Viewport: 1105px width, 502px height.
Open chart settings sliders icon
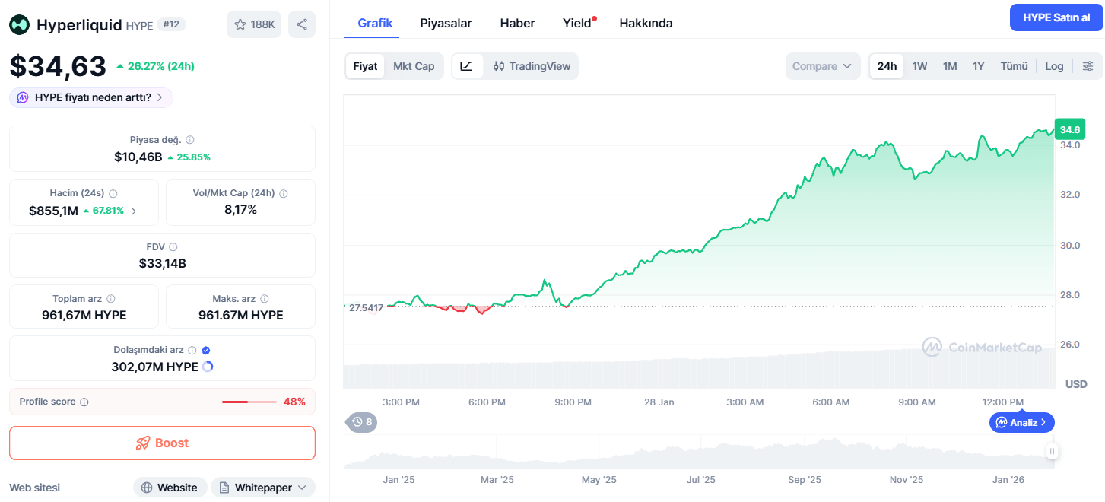(1088, 66)
